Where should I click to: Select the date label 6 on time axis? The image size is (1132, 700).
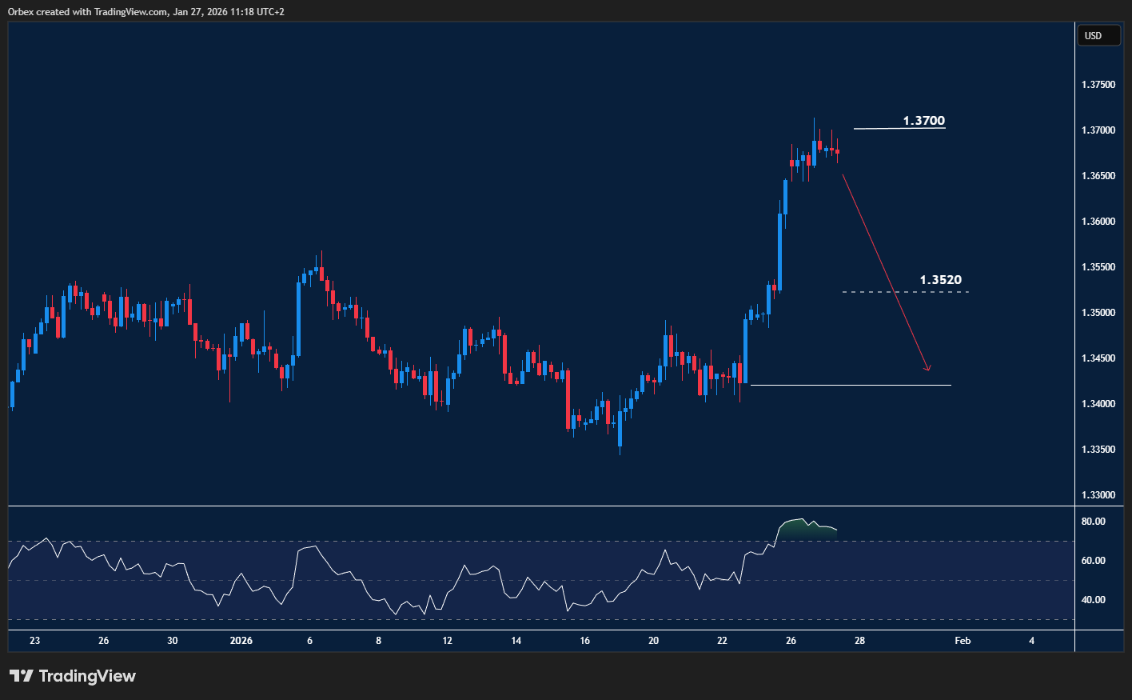tap(310, 641)
